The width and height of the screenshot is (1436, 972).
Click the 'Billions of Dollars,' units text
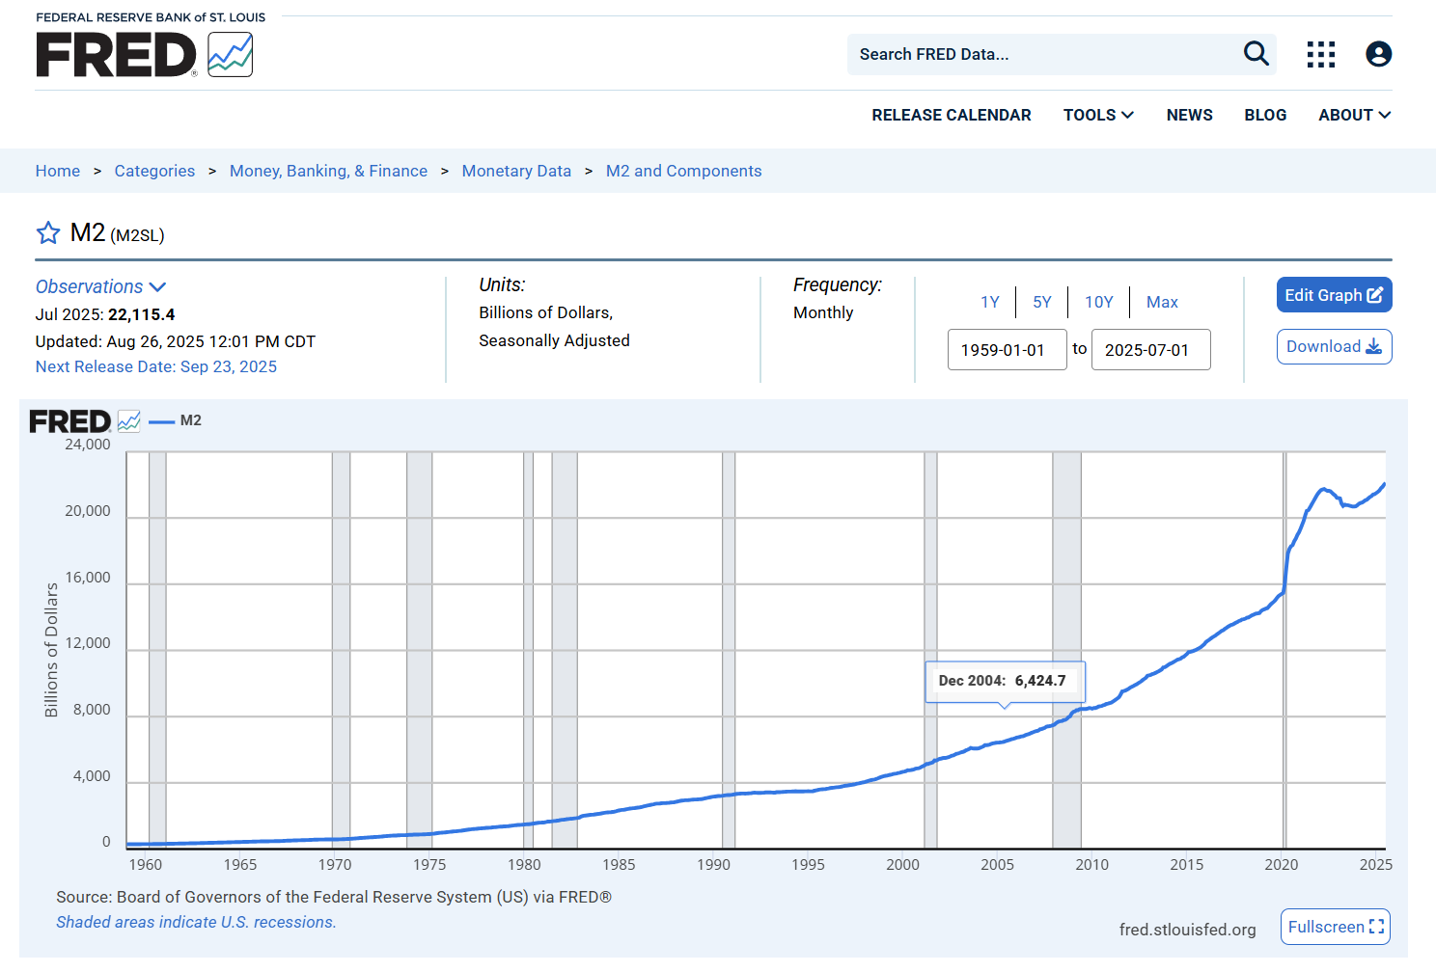546,312
